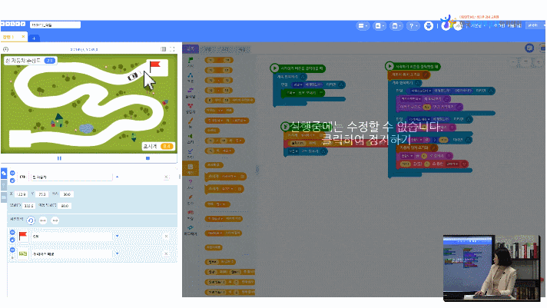Image resolution: width=547 pixels, height=308 pixels.
Task: Open the Data (question mark) block category
Action: click(x=191, y=184)
